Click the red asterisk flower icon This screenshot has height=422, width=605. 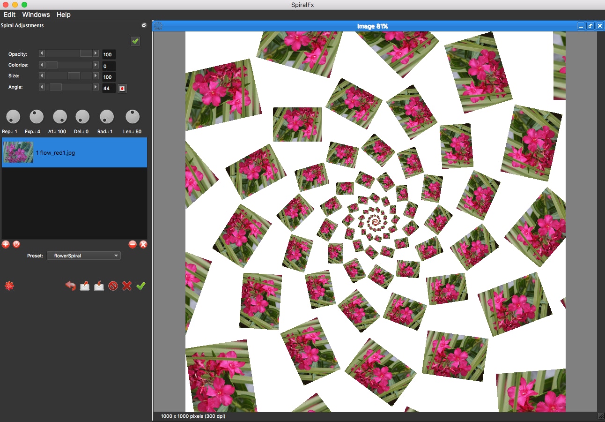pos(9,286)
